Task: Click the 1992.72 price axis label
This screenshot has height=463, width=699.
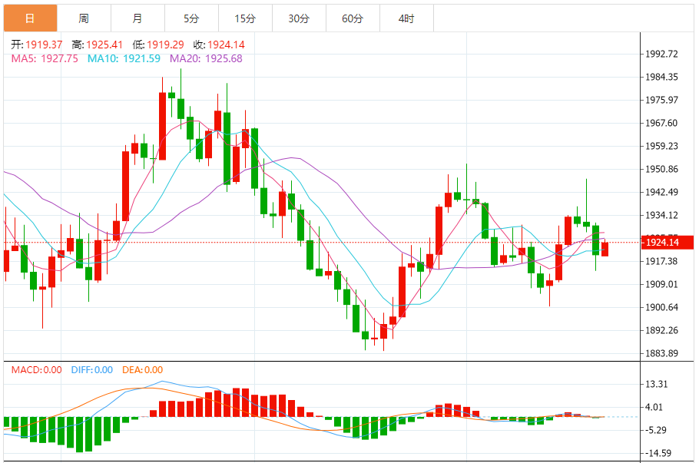Action: (x=661, y=54)
